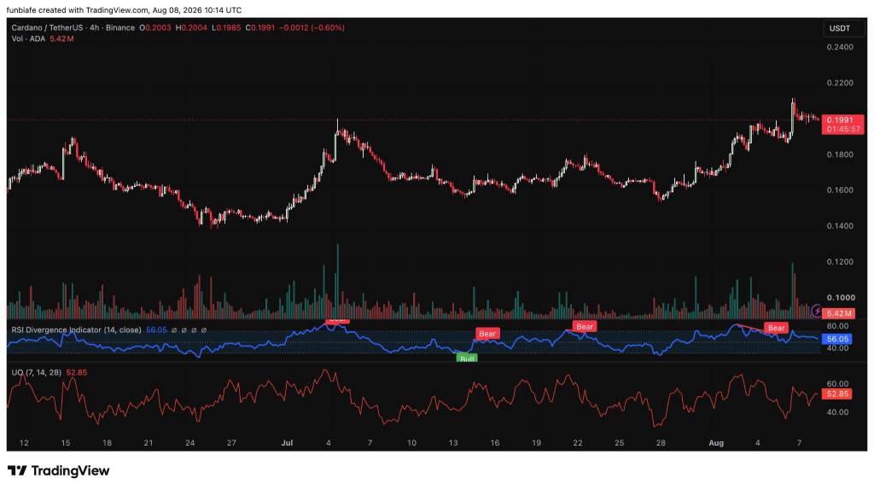Viewport: 874px width, 490px height.
Task: Click the TradingView logo at the bottom
Action: pos(59,471)
